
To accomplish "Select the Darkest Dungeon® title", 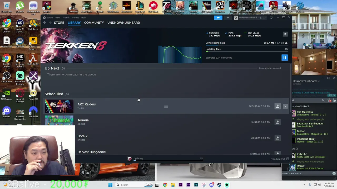I will pos(91,152).
